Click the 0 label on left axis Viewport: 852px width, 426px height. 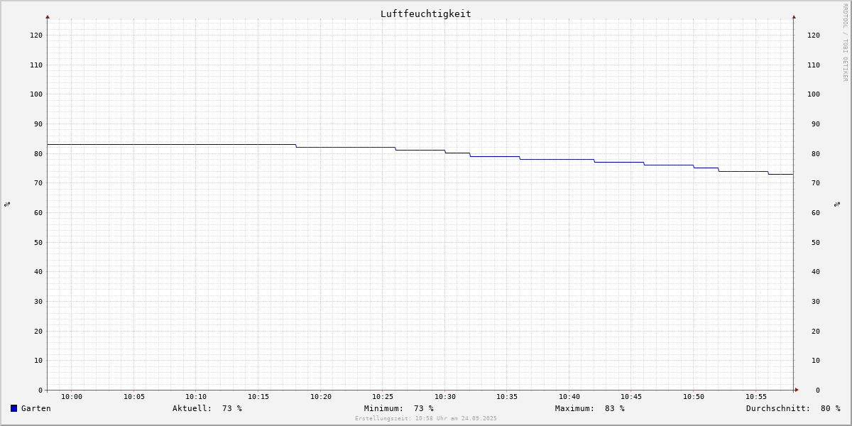[40, 390]
